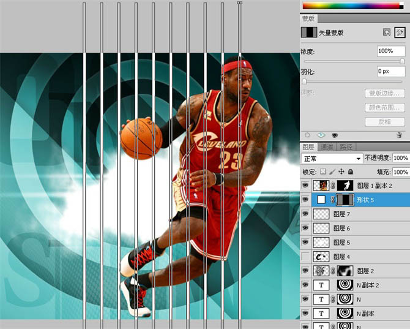Hide the 图层 2 layer
The image size is (410, 329).
[x=305, y=271]
